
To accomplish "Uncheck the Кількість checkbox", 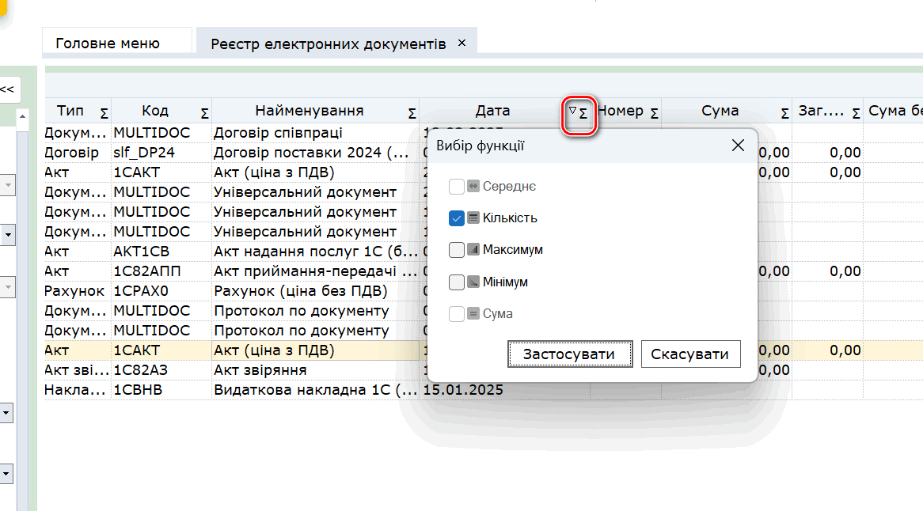I will [x=456, y=218].
